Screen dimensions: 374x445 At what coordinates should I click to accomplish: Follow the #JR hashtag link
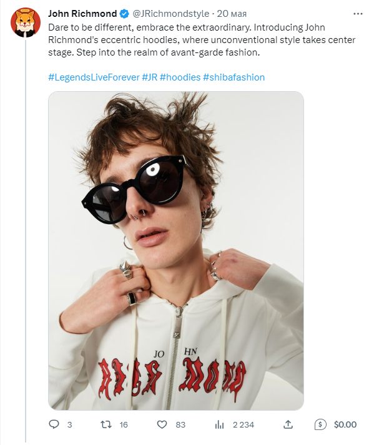click(x=150, y=77)
